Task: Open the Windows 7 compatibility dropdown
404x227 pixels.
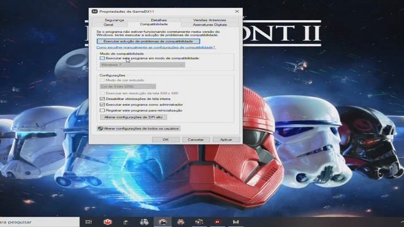Action: click(142, 65)
